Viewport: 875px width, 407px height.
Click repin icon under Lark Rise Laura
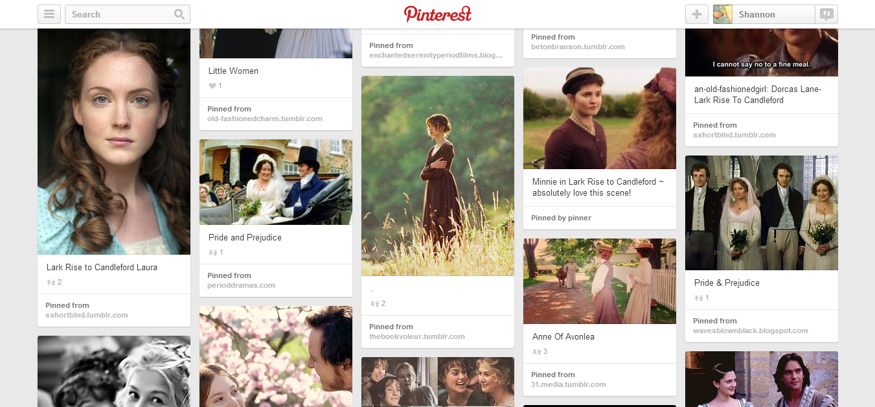pos(51,283)
